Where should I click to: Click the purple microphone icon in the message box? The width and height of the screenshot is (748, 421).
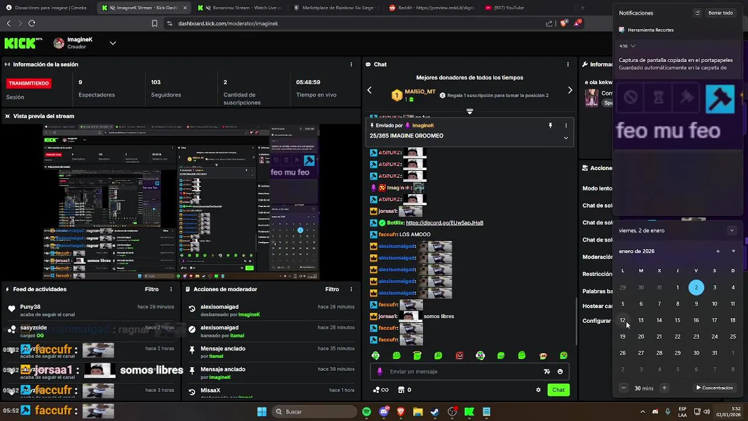(x=380, y=371)
